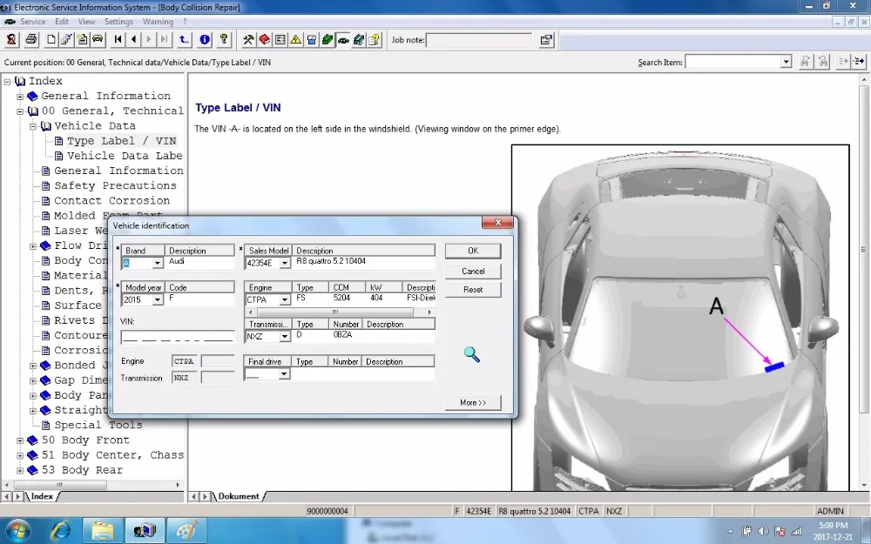871x544 pixels.
Task: Click the red book manual icon
Action: (x=264, y=39)
